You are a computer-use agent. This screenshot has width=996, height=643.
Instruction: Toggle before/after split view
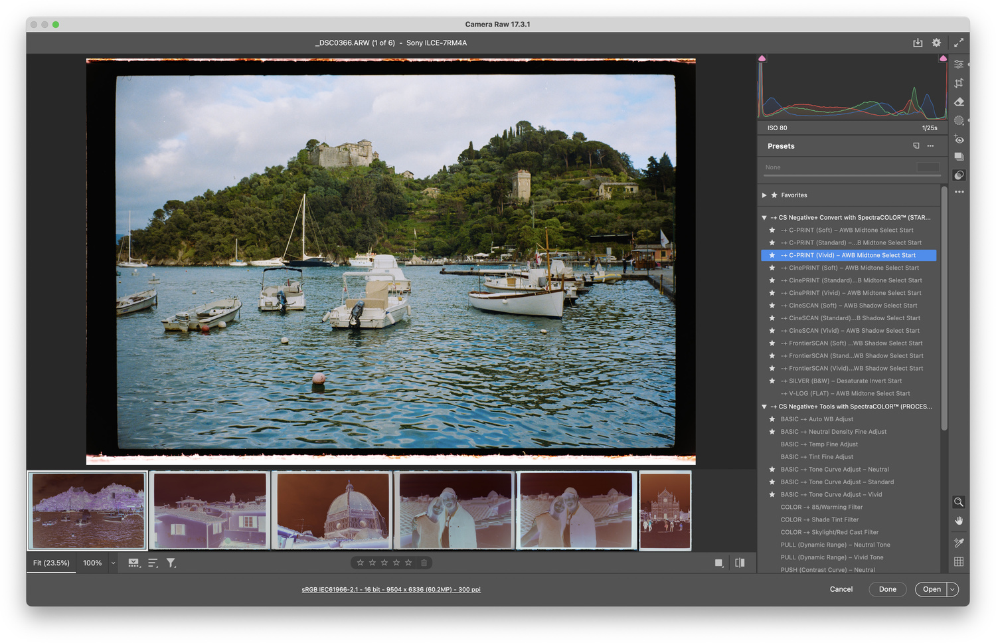[740, 563]
